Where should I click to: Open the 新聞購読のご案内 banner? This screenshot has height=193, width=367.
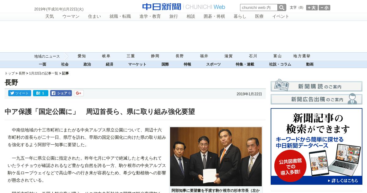tap(317, 86)
